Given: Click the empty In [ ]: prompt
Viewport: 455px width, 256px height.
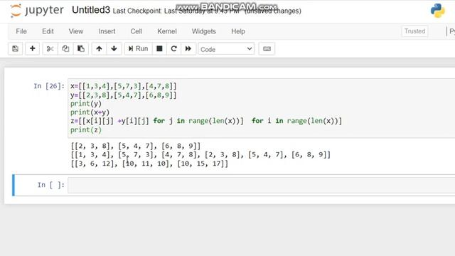Looking at the screenshot, I should pos(50,185).
